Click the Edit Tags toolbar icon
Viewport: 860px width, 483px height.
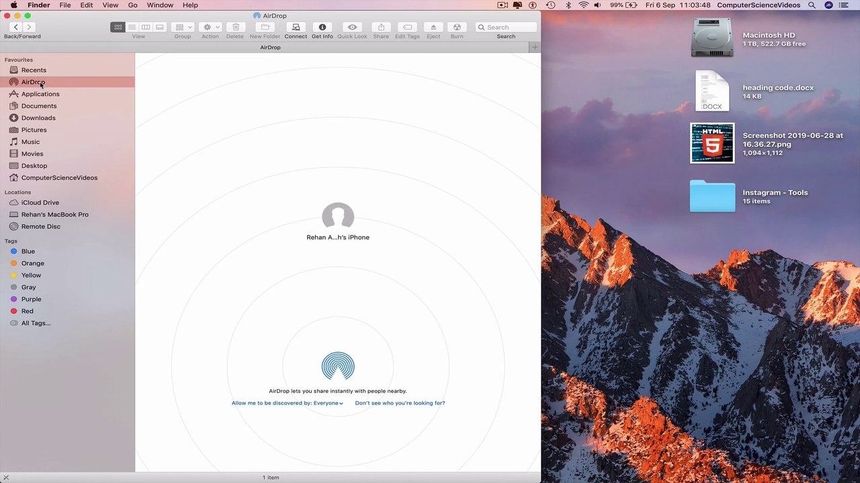click(x=407, y=27)
